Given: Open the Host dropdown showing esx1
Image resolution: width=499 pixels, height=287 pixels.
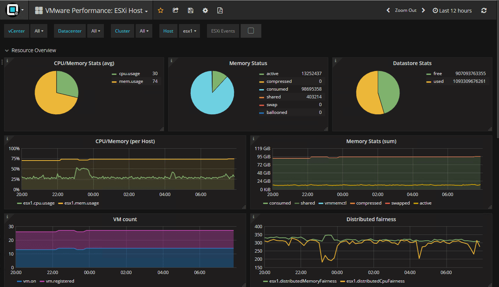Looking at the screenshot, I should click(x=190, y=31).
